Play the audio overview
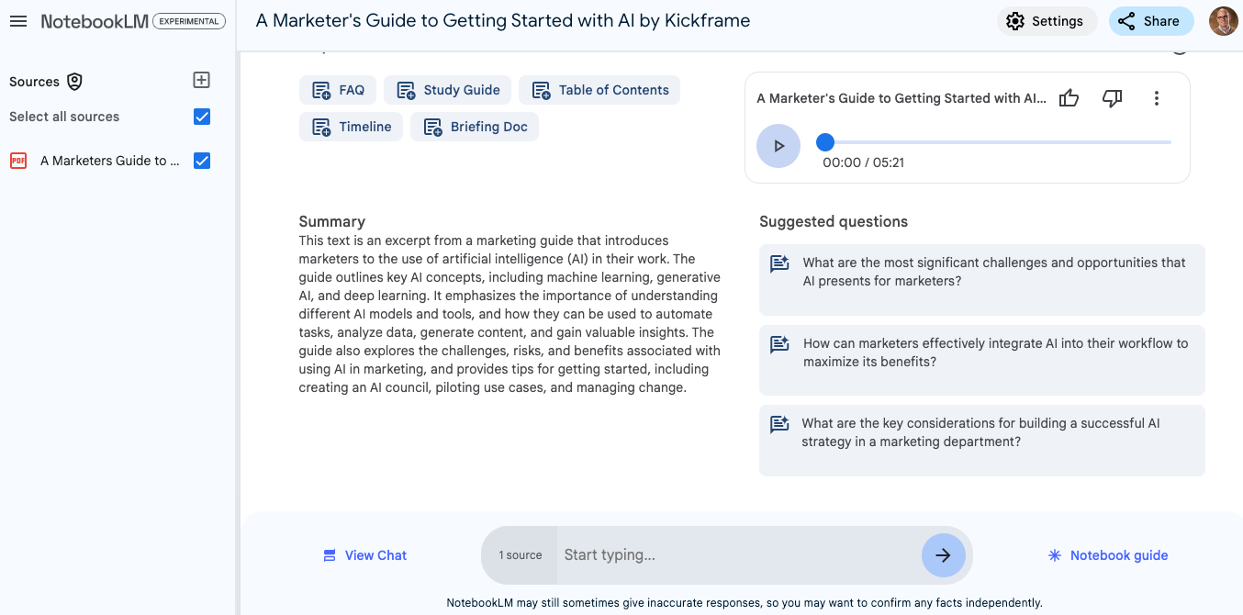This screenshot has height=615, width=1243. coord(778,145)
